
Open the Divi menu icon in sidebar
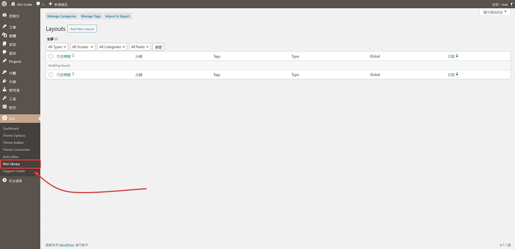pyautogui.click(x=5, y=118)
